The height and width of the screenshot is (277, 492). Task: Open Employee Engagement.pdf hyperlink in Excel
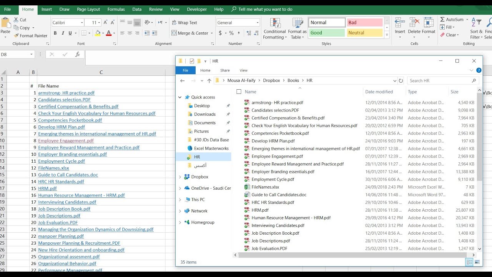tap(66, 140)
